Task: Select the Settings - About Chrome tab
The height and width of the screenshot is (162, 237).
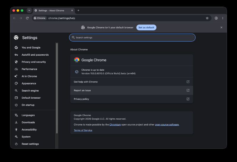Action: [x=54, y=10]
